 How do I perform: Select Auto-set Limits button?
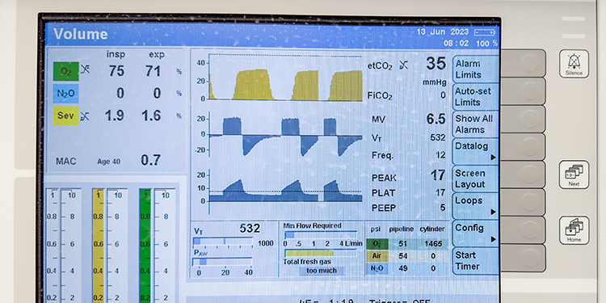[475, 97]
